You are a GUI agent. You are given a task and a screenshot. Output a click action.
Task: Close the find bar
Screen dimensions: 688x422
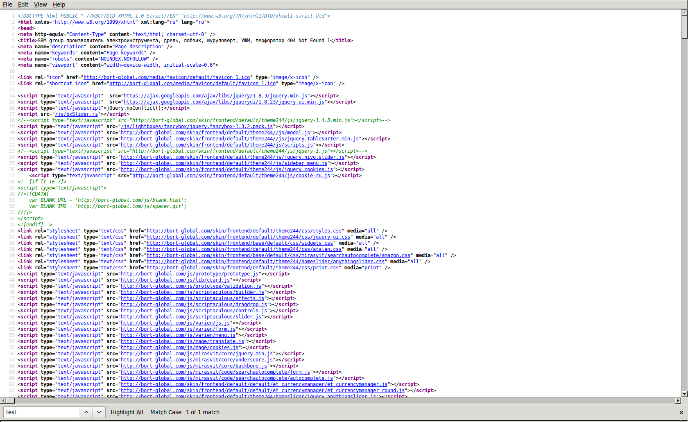[681, 413]
